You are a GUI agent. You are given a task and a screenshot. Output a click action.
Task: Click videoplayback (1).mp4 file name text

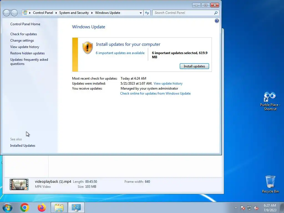pos(53,181)
